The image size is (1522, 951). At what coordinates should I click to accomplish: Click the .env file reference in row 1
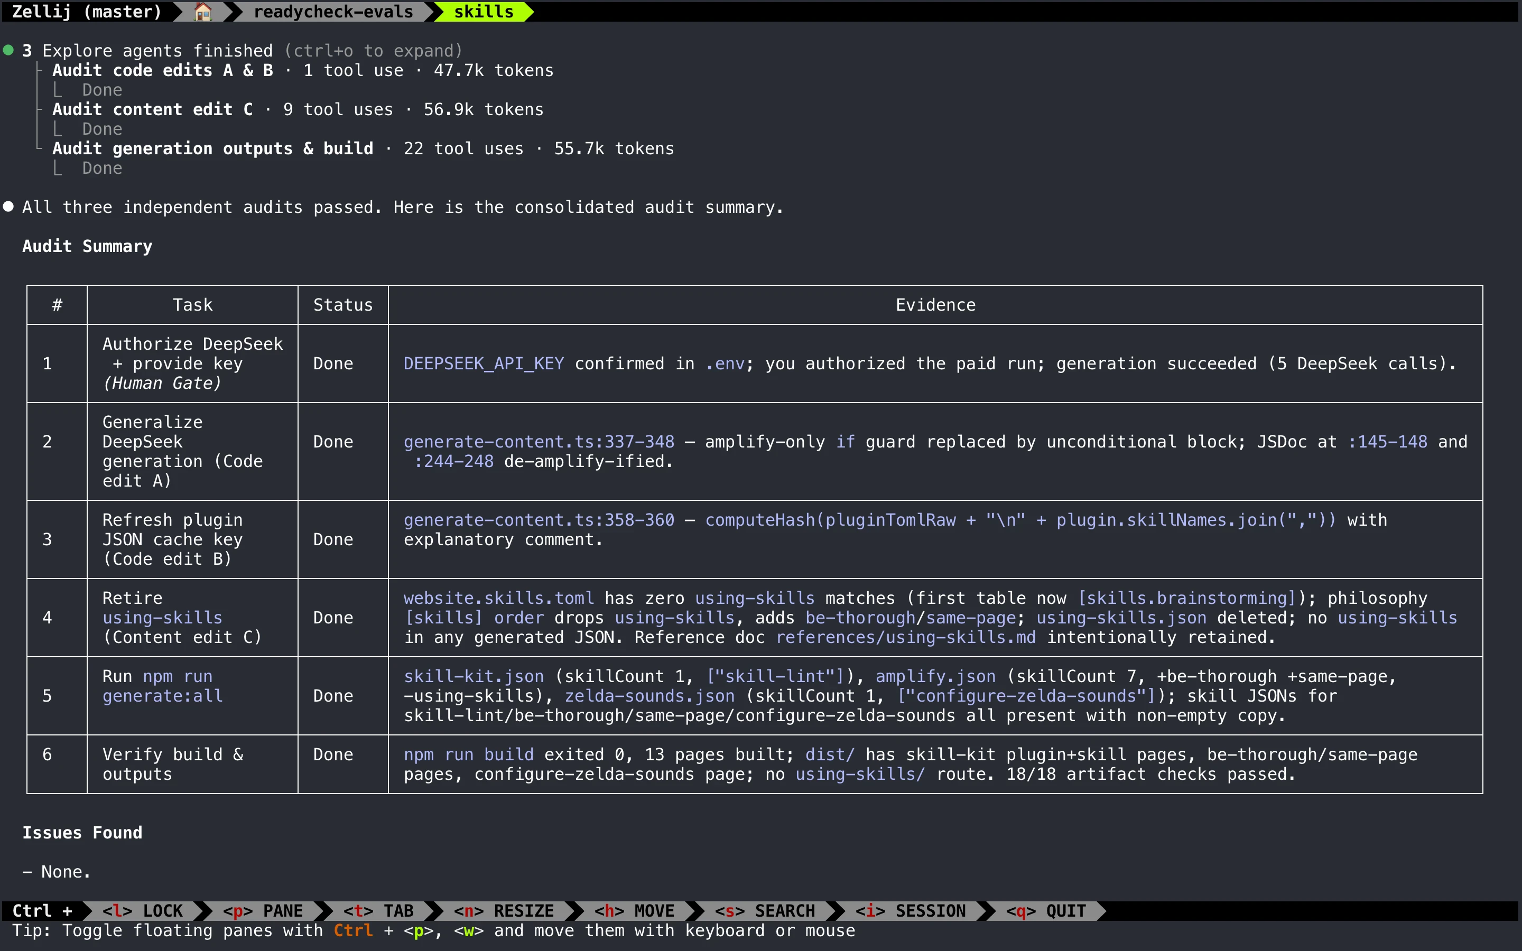[725, 363]
